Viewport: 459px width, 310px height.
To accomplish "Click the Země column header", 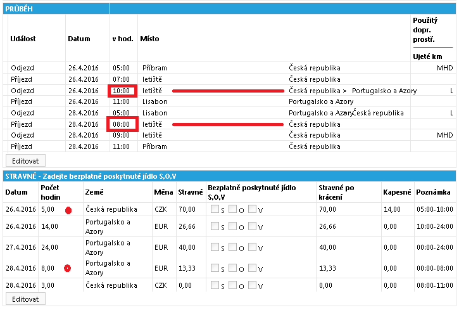I will tap(94, 192).
